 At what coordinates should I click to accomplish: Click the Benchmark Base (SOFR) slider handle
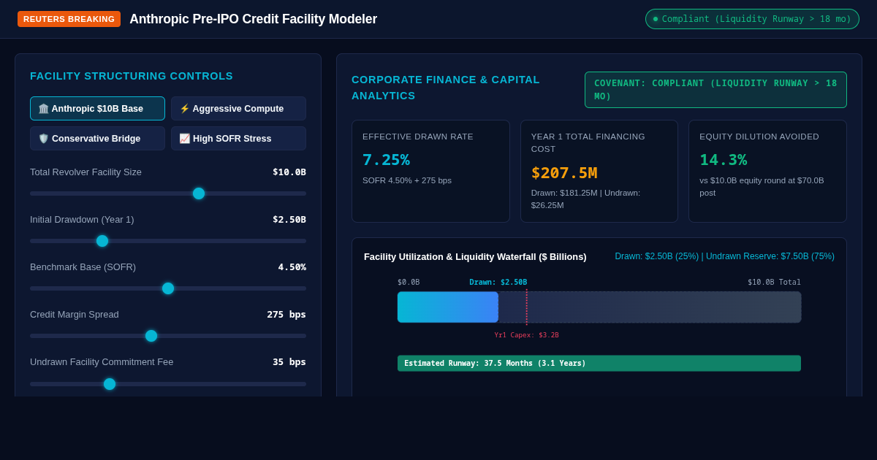(168, 288)
